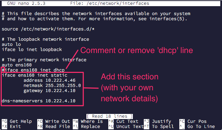Place cursor on 'source /etc/network/interfaces.d/*' line
Image resolution: width=222 pixels, height=130 pixels.
(48, 29)
